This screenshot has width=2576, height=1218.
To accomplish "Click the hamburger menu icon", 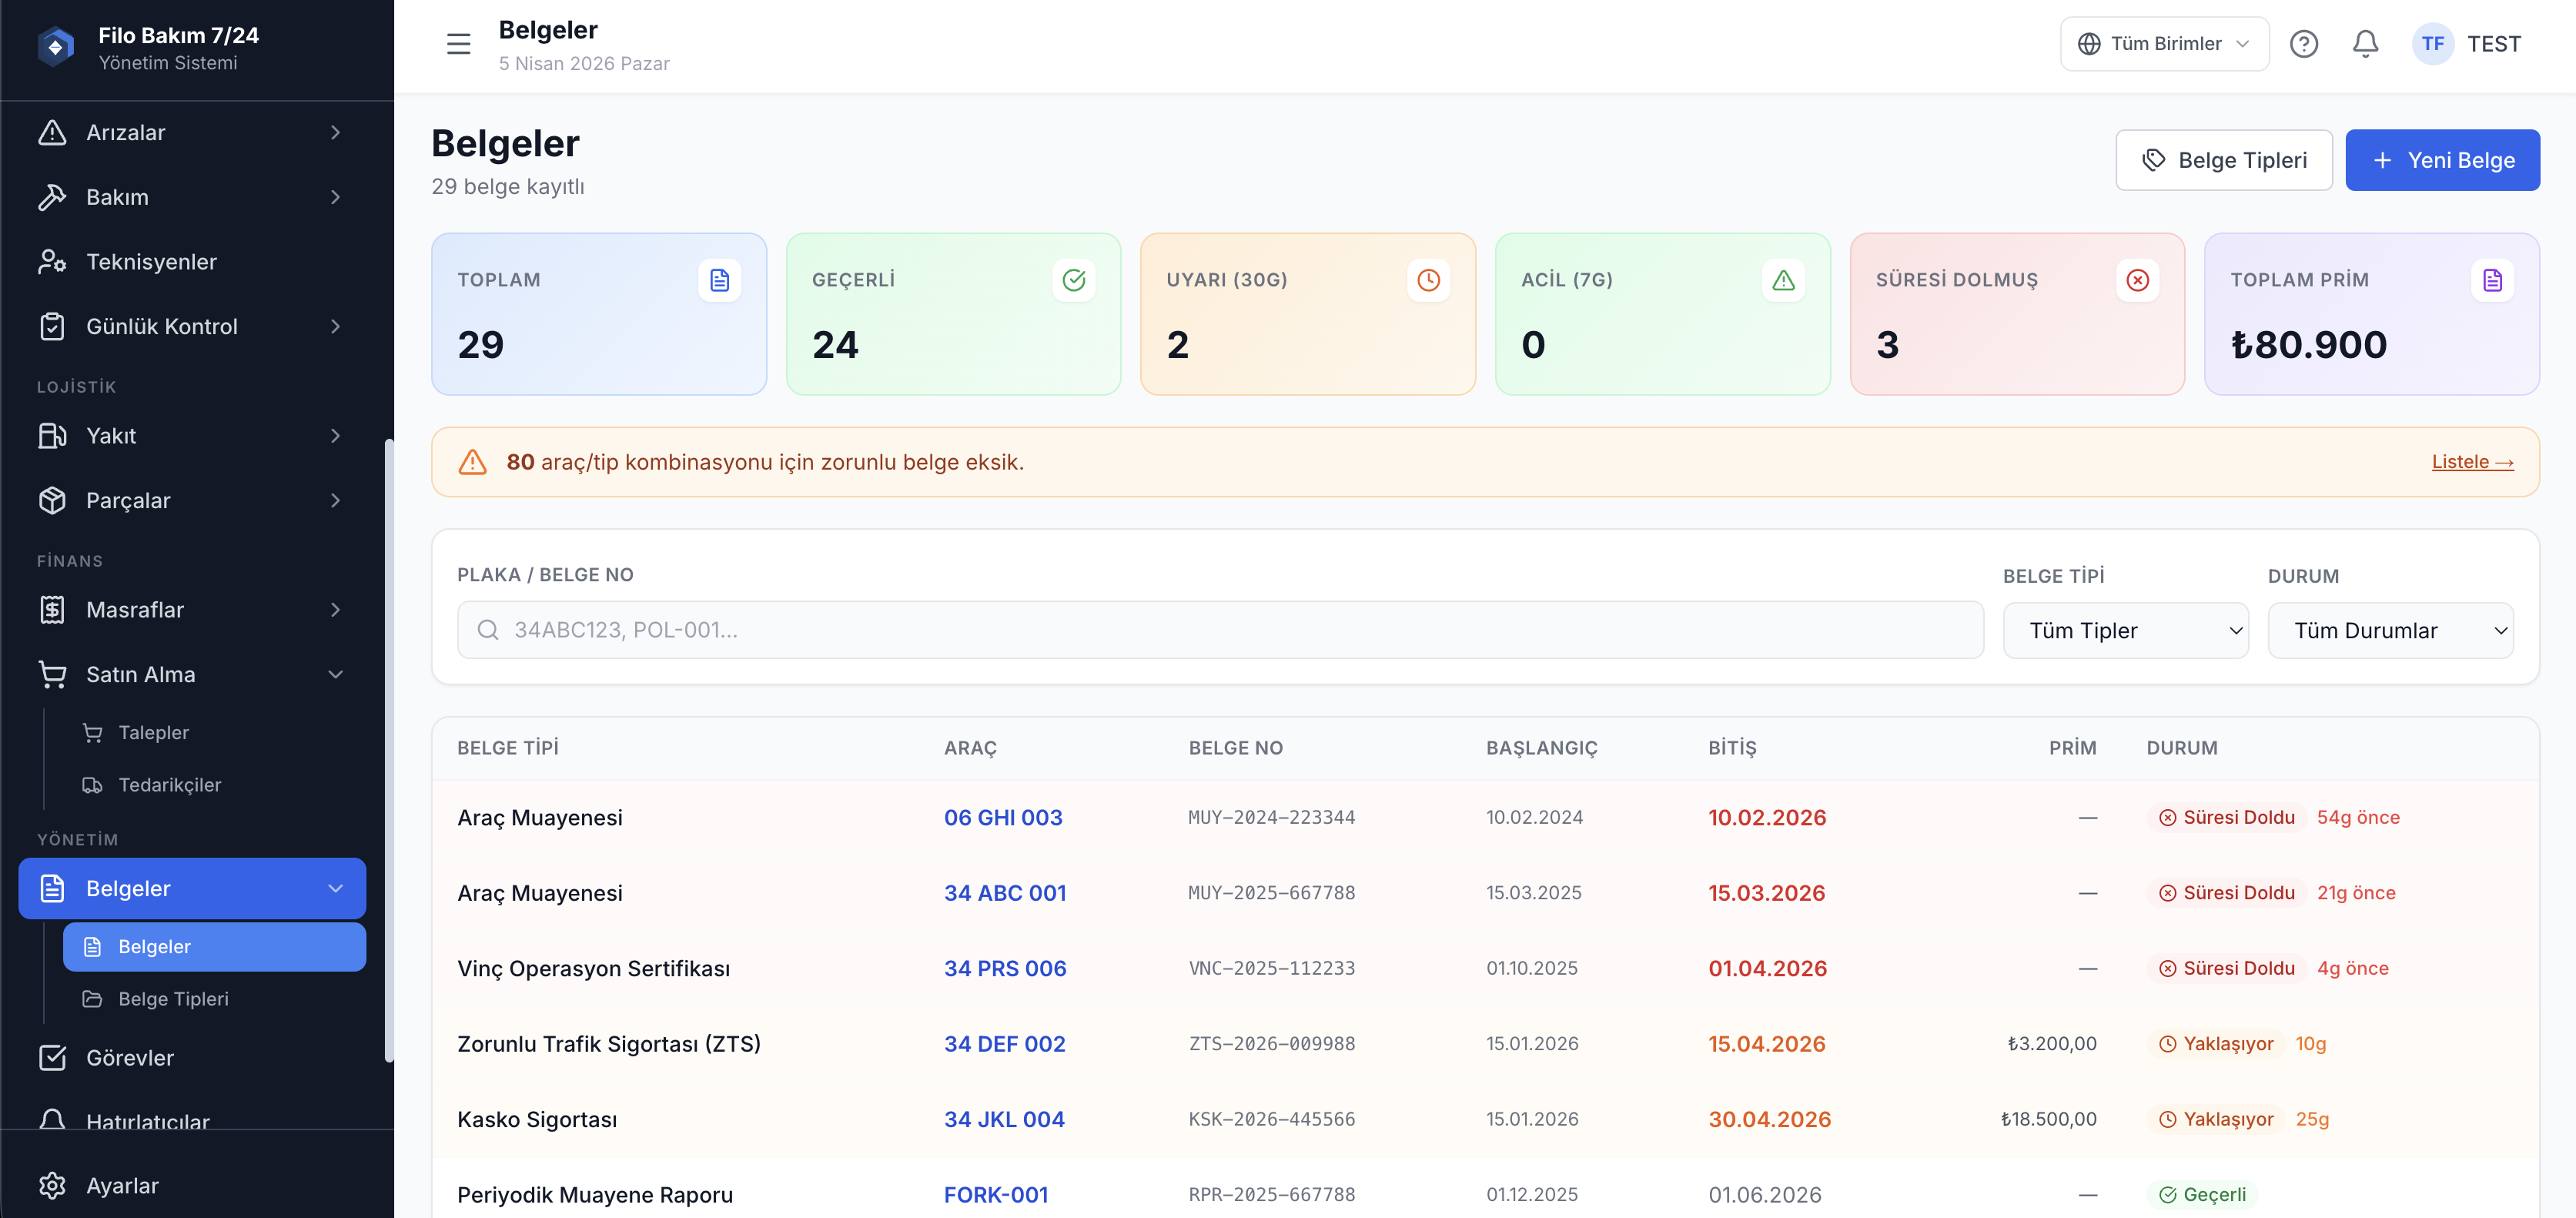I will [x=458, y=44].
